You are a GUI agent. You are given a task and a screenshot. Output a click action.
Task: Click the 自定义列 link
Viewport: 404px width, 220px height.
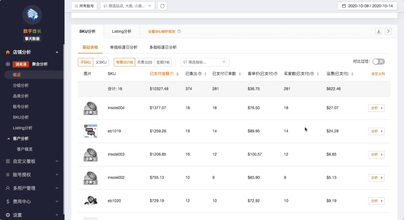tap(378, 74)
